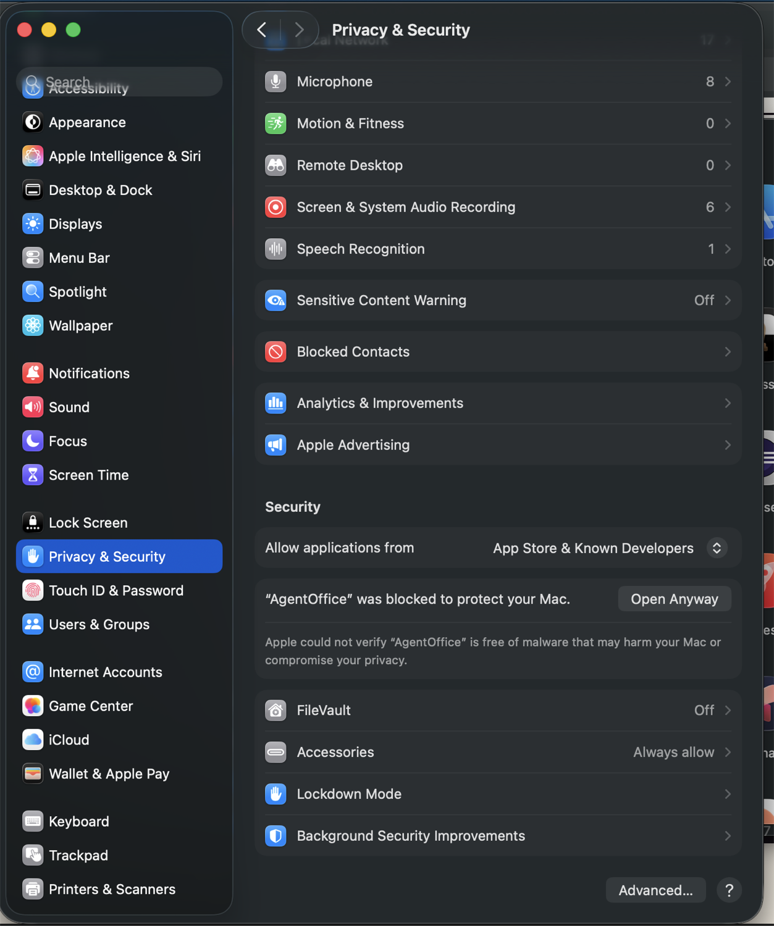The width and height of the screenshot is (774, 926).
Task: Click Accessories Always allow value
Action: [x=673, y=753]
